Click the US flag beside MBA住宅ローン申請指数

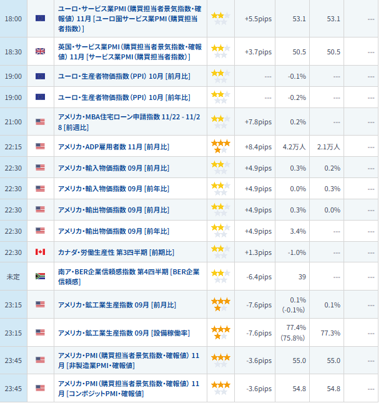coord(41,122)
